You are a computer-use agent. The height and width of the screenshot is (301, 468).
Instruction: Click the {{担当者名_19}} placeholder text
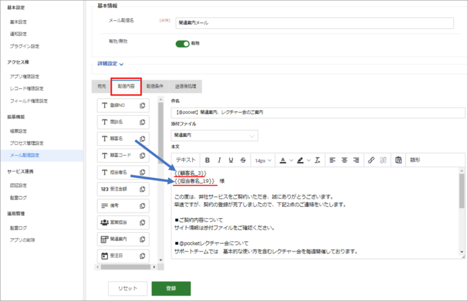195,181
